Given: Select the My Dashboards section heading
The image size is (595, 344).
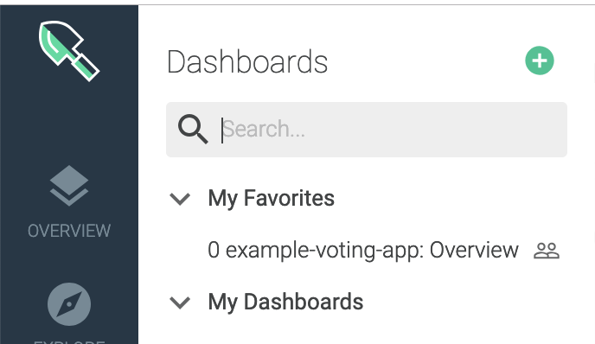Looking at the screenshot, I should pos(285,303).
